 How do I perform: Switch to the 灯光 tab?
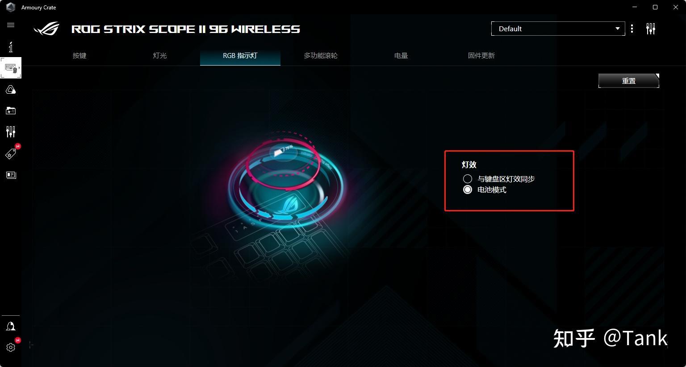pyautogui.click(x=160, y=56)
